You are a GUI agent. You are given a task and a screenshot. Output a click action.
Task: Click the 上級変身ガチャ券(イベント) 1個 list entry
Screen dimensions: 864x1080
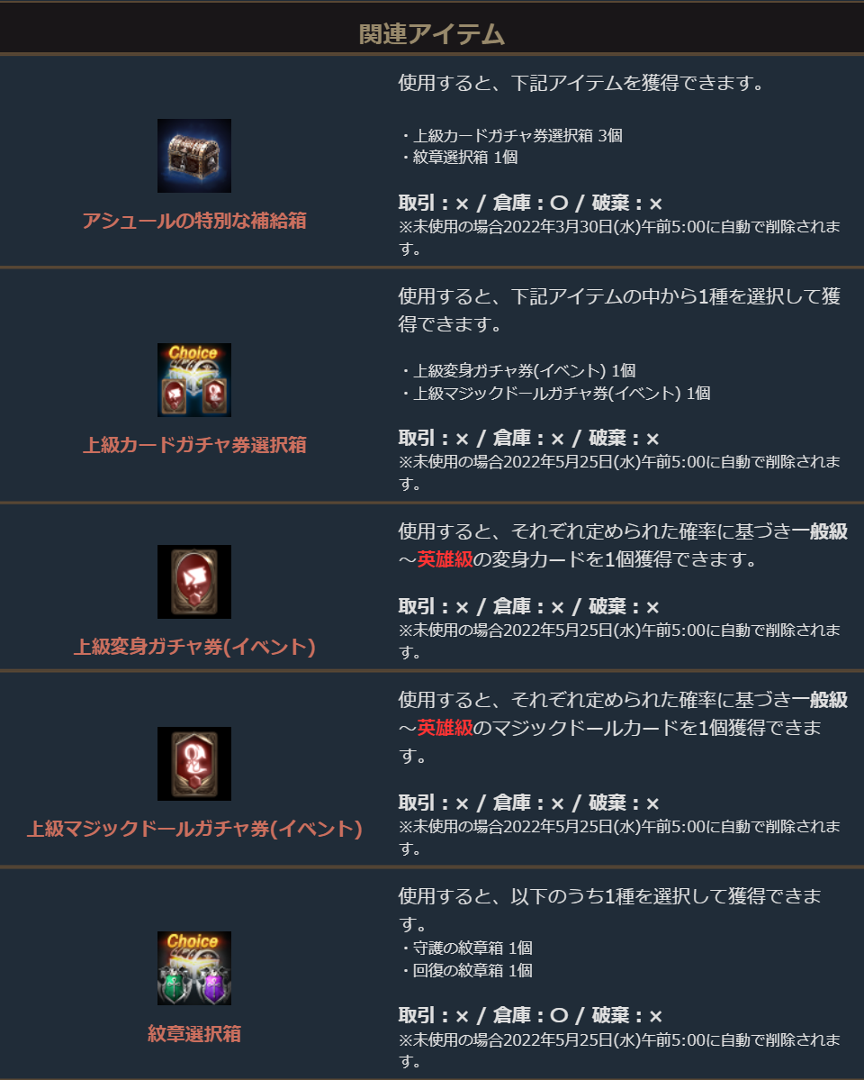[x=517, y=371]
